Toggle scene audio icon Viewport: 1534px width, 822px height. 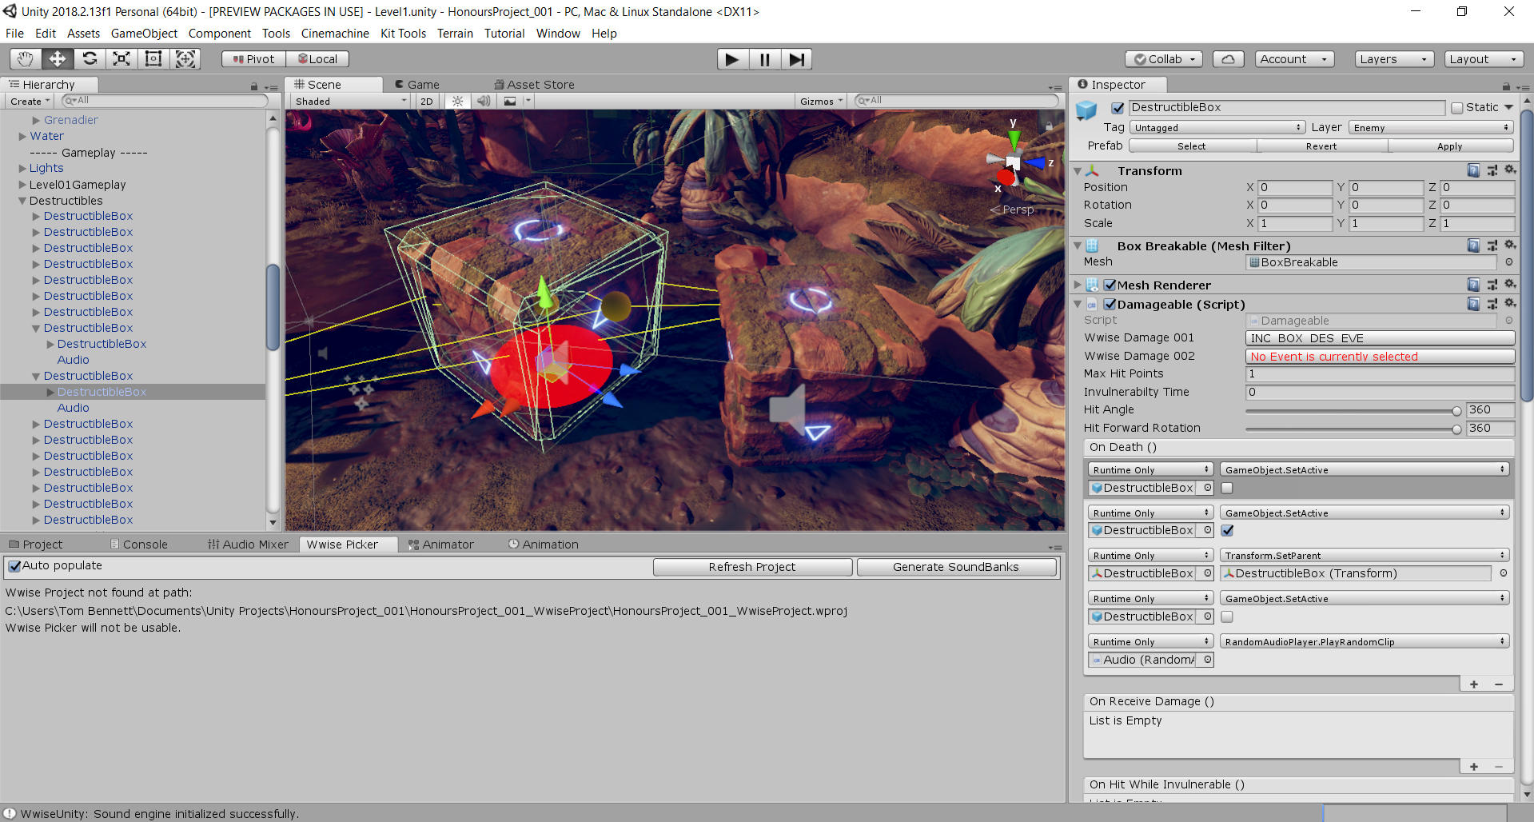(x=483, y=102)
